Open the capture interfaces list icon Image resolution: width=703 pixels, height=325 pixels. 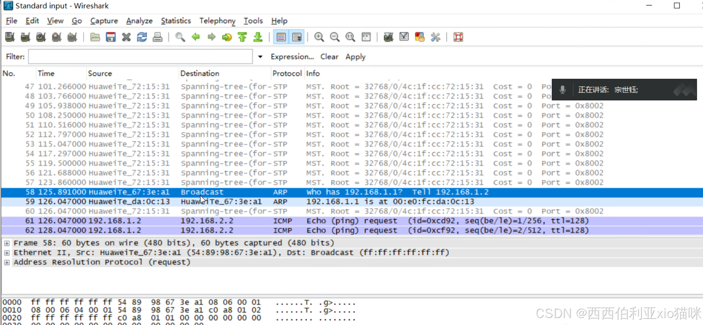[x=10, y=37]
